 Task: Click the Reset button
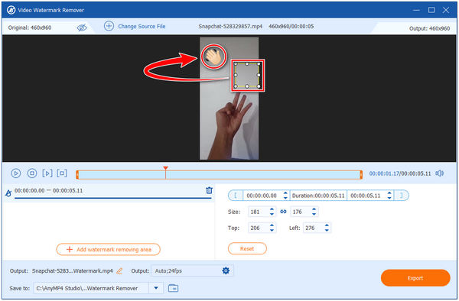pyautogui.click(x=247, y=249)
